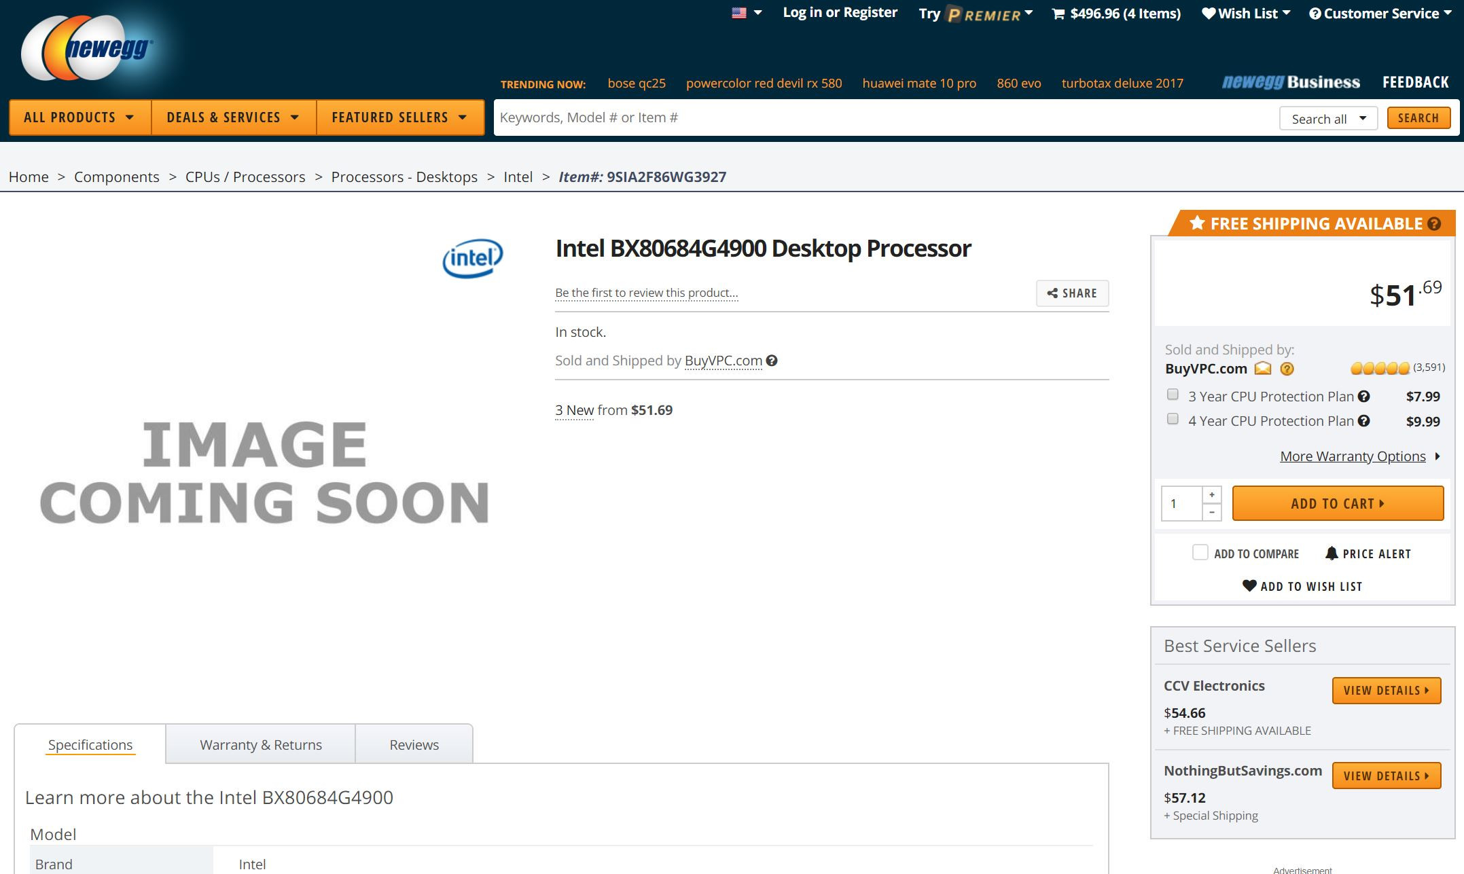Open the shopping cart icon

pyautogui.click(x=1058, y=14)
